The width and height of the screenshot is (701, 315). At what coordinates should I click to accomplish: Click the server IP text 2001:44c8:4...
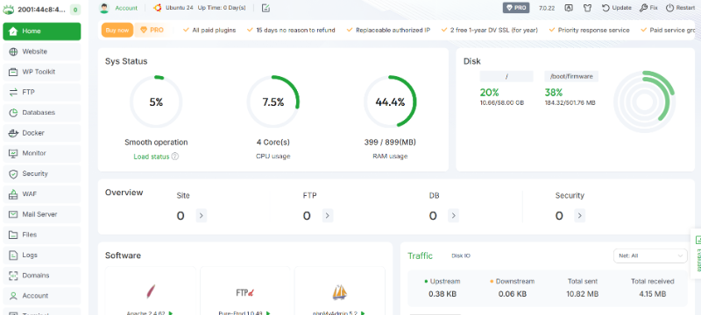tap(41, 10)
